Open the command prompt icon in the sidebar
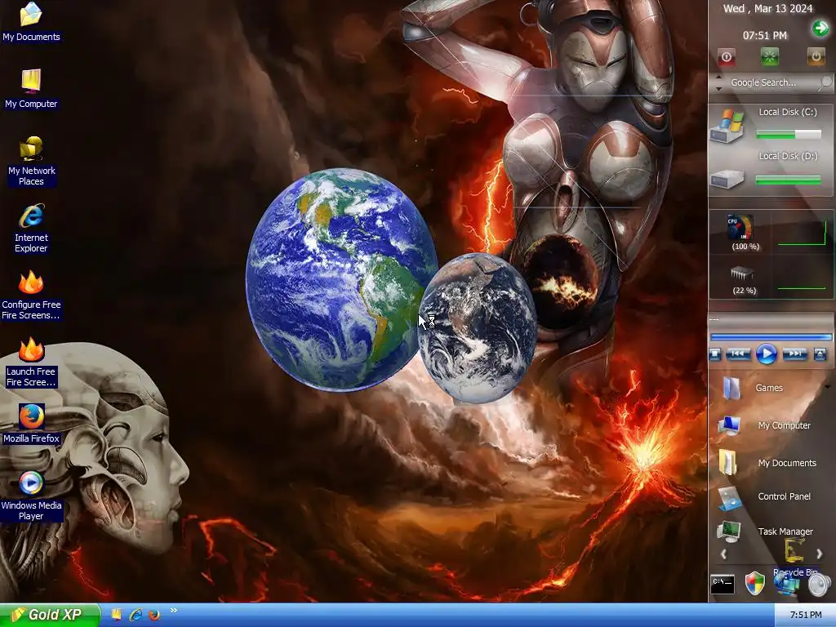The width and height of the screenshot is (836, 627). pos(723,585)
